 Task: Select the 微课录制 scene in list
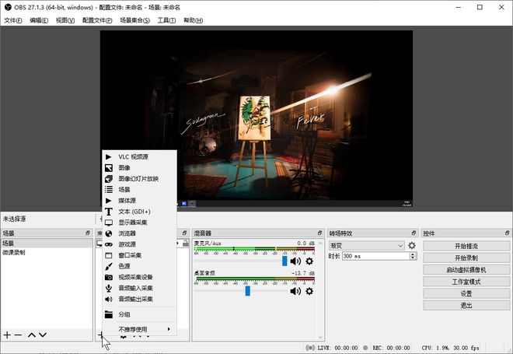point(14,252)
